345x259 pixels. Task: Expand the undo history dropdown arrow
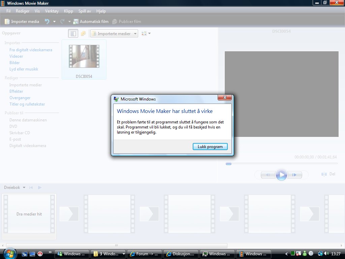(54, 22)
